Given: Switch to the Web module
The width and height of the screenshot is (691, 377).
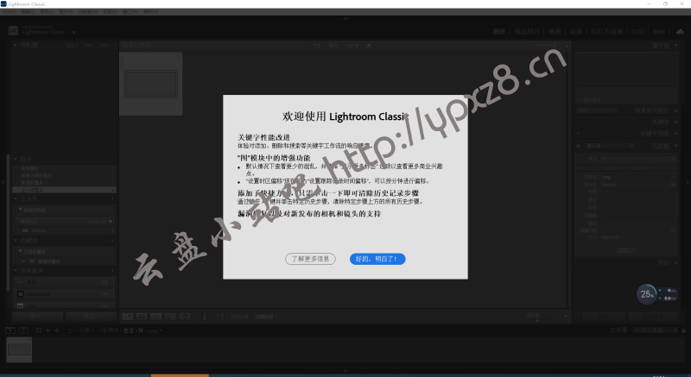Looking at the screenshot, I should (x=658, y=32).
